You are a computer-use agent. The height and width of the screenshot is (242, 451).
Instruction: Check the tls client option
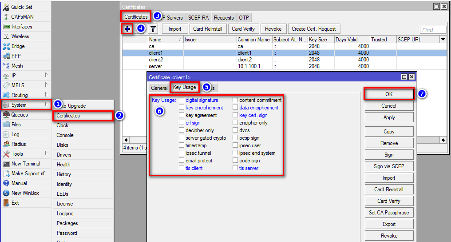point(182,168)
